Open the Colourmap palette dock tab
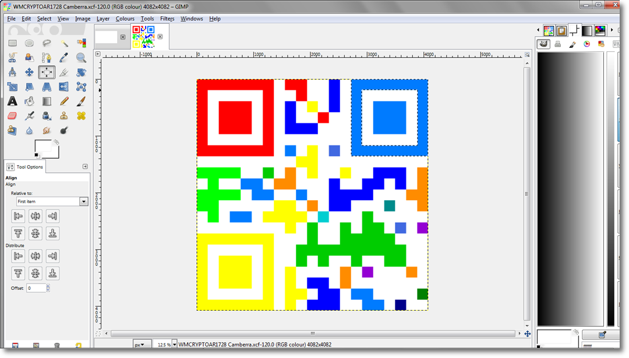Image resolution: width=629 pixels, height=358 pixels. [x=600, y=30]
